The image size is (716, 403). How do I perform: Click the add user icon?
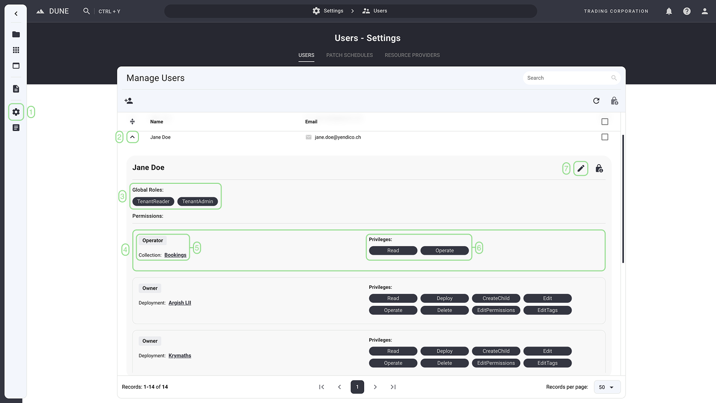tap(129, 101)
